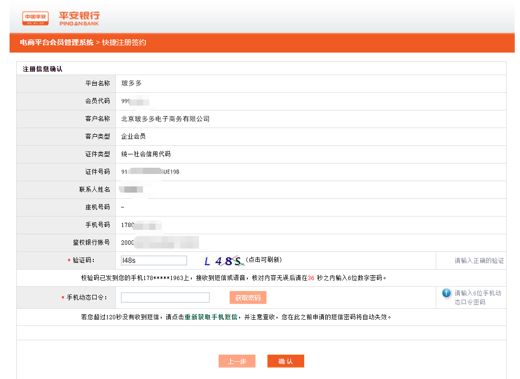The width and height of the screenshot is (520, 379).
Task: Confirm registration with 确认 button
Action: 286,361
